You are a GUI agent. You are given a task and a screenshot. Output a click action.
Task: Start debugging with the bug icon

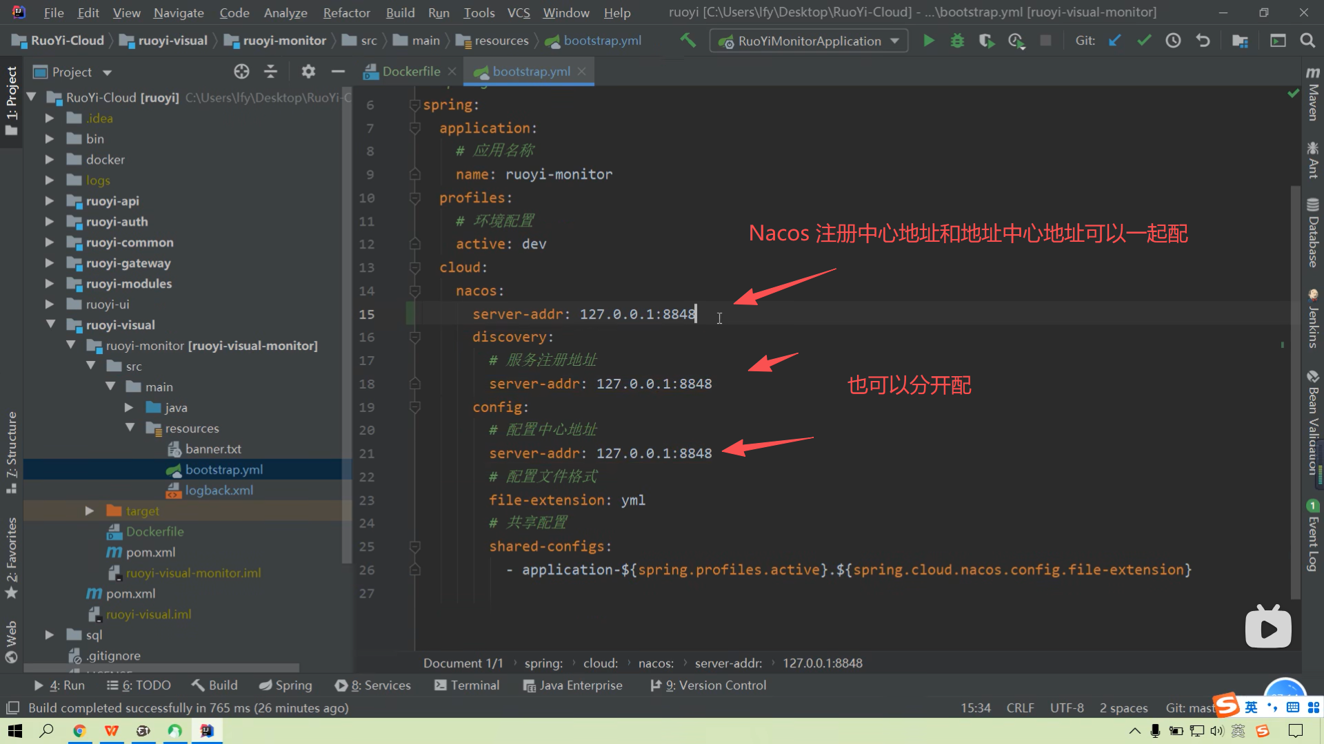pos(957,41)
